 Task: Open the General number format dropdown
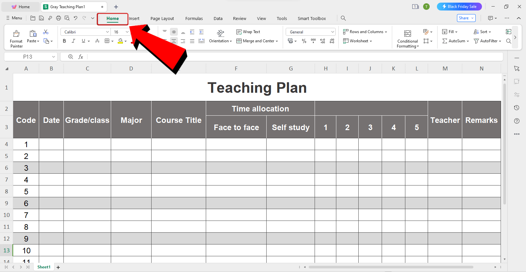332,32
